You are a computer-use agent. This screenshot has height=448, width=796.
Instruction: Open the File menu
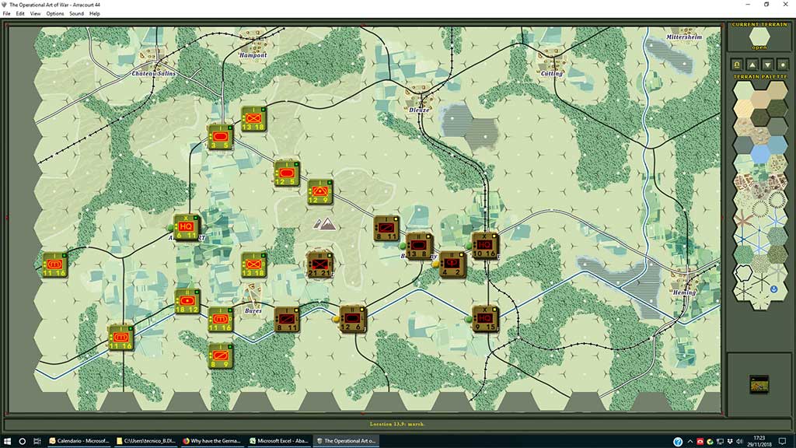click(6, 14)
